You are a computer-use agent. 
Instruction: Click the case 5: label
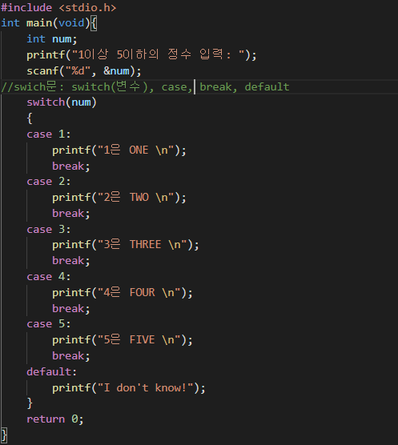[49, 324]
